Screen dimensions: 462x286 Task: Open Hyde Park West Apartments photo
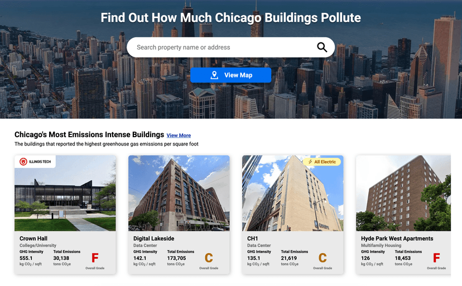403,193
